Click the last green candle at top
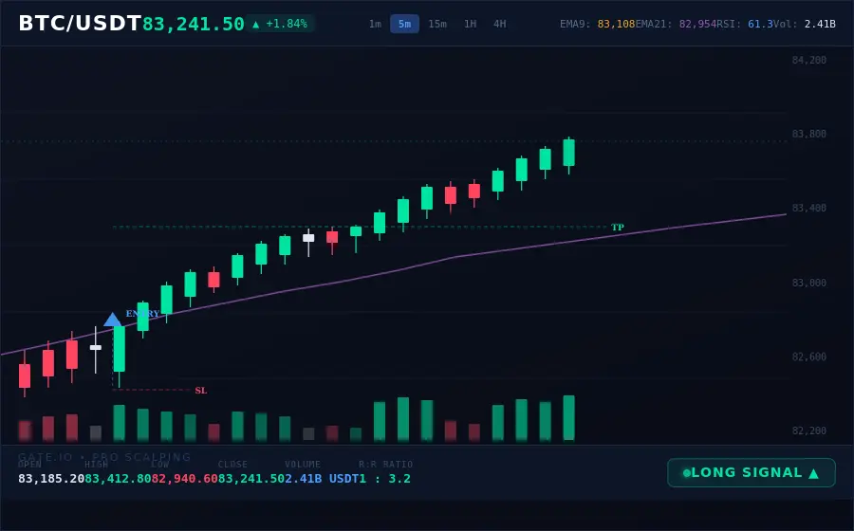The width and height of the screenshot is (854, 531). pos(568,153)
